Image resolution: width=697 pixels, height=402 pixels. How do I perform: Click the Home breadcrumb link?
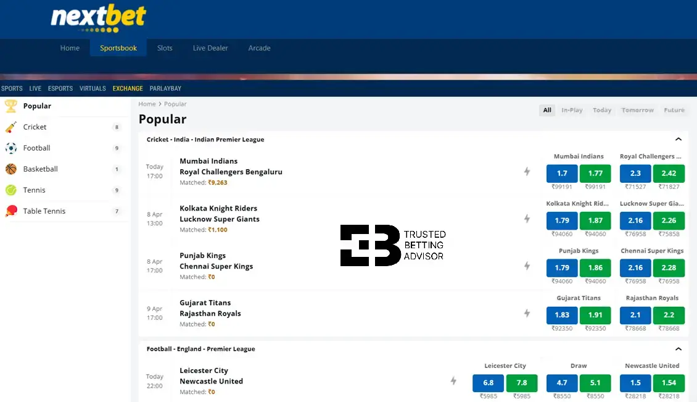147,104
